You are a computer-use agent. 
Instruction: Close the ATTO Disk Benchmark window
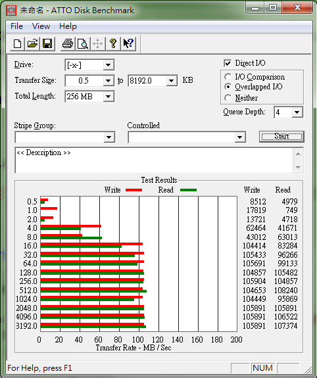[x=297, y=8]
